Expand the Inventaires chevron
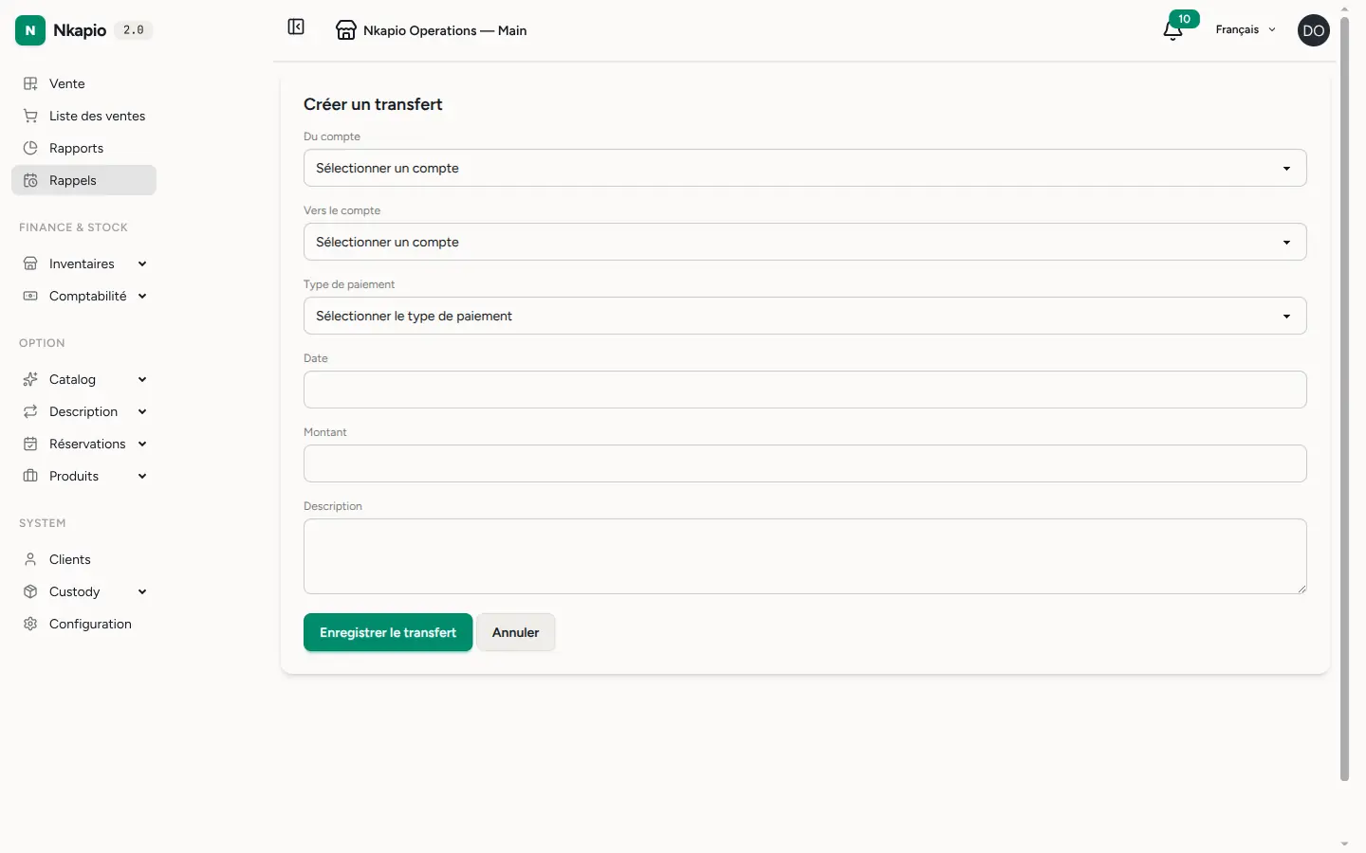Screen dimensions: 1366x853 (142, 263)
